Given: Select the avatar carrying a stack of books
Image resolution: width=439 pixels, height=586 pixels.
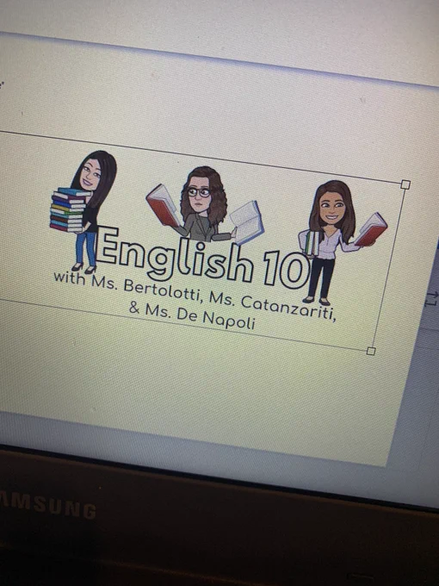Looking at the screenshot, I should (x=83, y=211).
